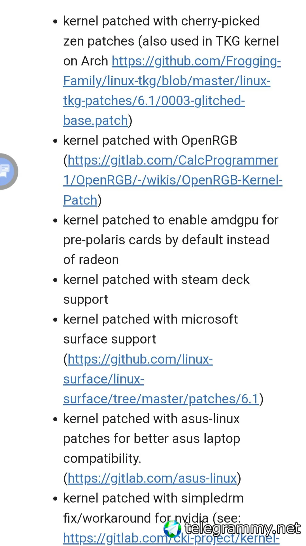Screen dimensions: 306x546
Task: Click the 'kernel patched with cherry-picked' text
Action: [161, 21]
